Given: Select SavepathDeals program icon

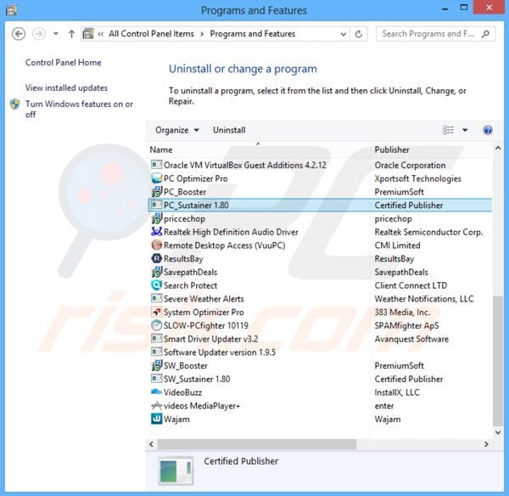Looking at the screenshot, I should point(156,272).
